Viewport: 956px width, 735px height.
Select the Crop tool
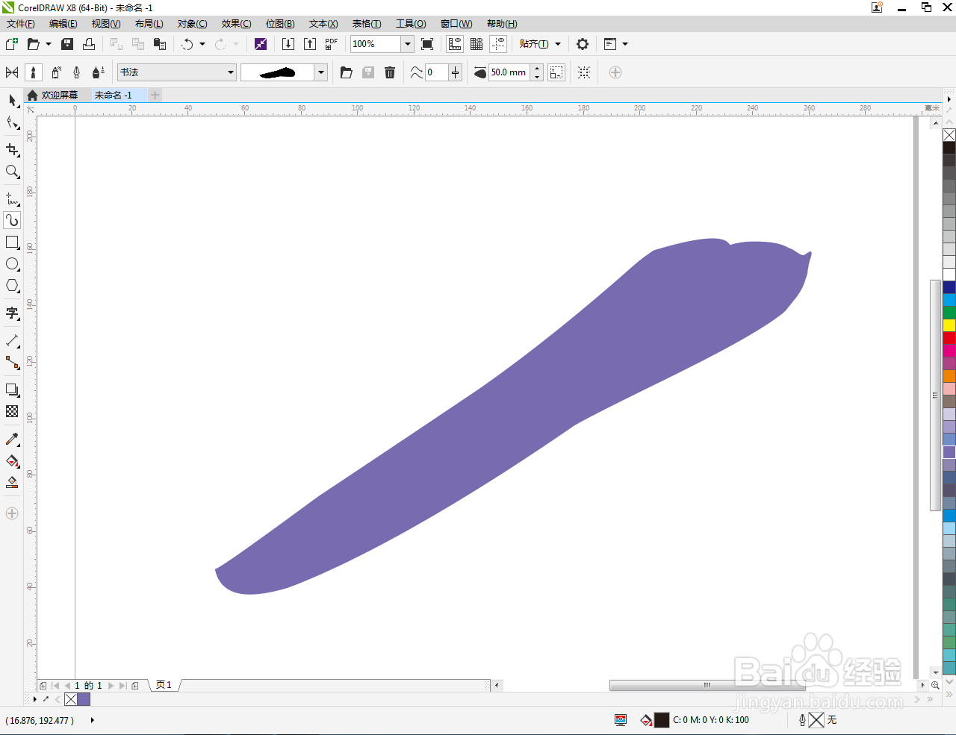(x=12, y=150)
